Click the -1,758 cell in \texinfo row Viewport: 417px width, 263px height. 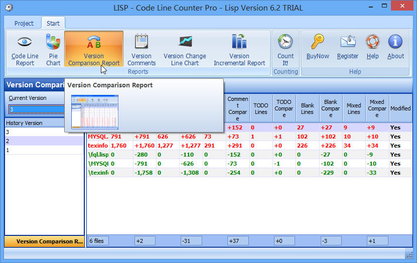[144, 173]
